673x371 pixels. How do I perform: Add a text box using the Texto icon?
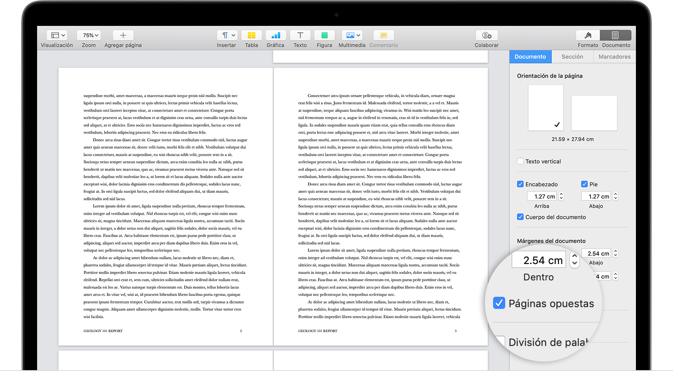click(x=300, y=35)
